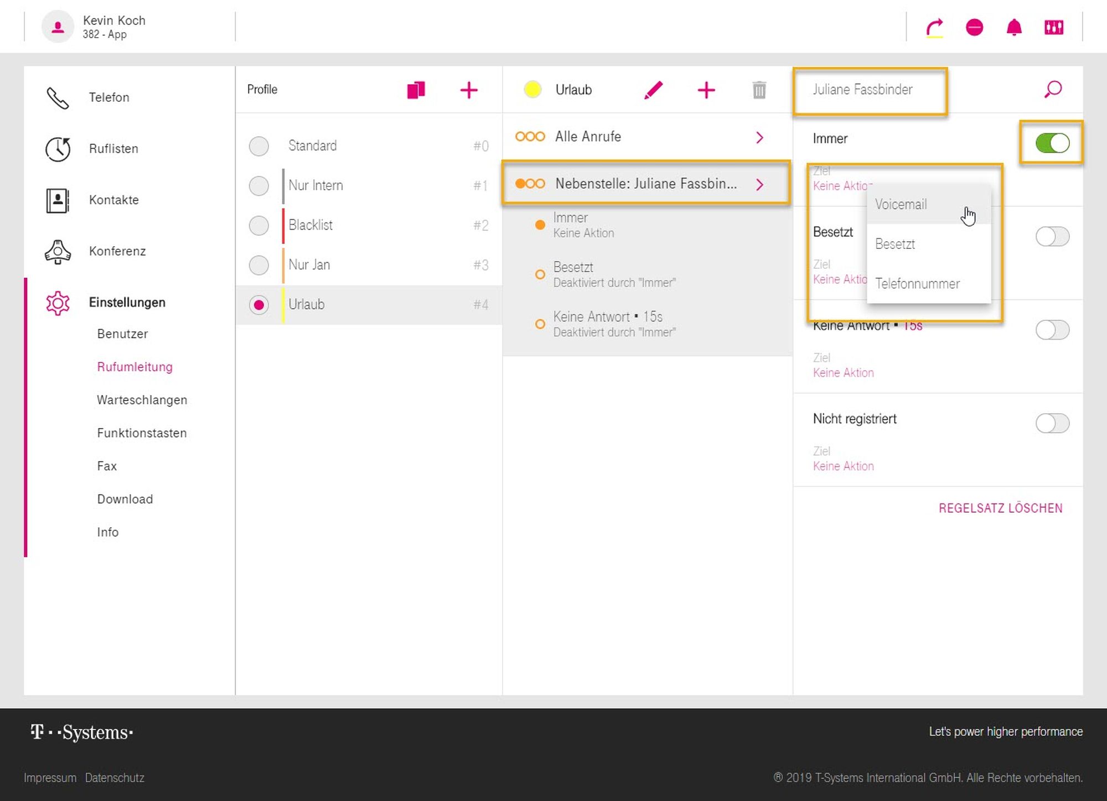Click the yellow Urlaub color circle

tap(532, 90)
